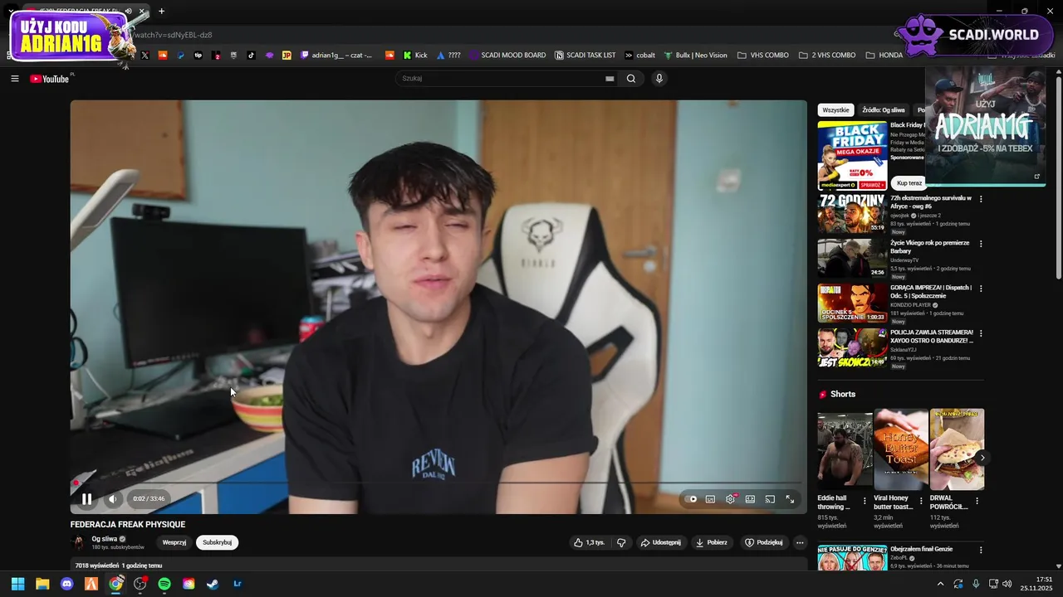Click the Wesprzyj button
Image resolution: width=1063 pixels, height=597 pixels.
[x=174, y=542]
